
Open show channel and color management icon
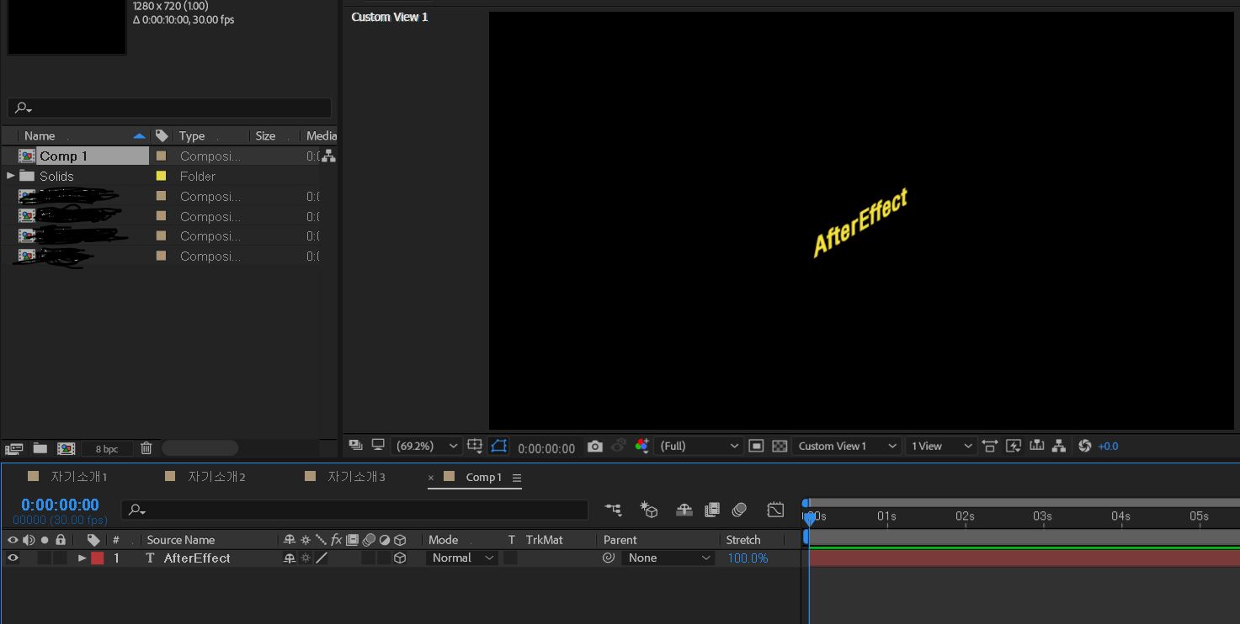(x=642, y=446)
